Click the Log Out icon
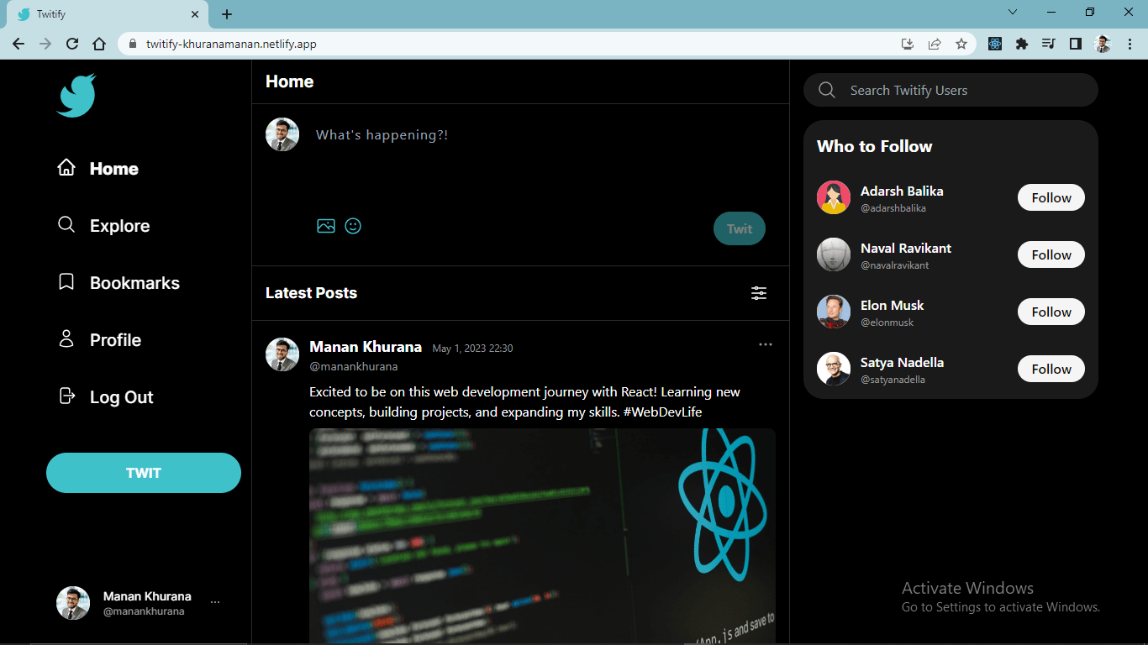The height and width of the screenshot is (645, 1148). [x=66, y=396]
